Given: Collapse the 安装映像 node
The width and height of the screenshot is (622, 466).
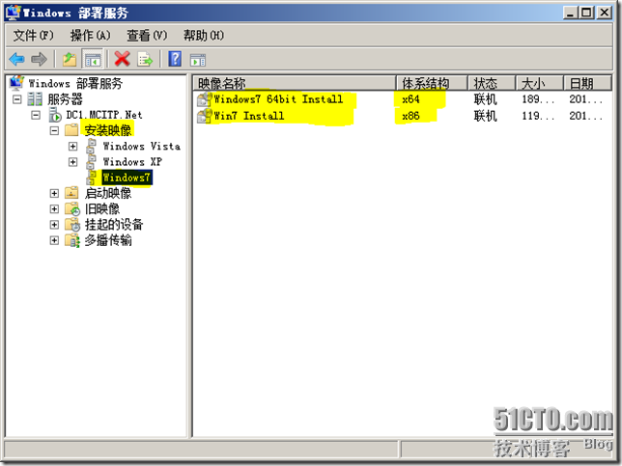Looking at the screenshot, I should [54, 130].
